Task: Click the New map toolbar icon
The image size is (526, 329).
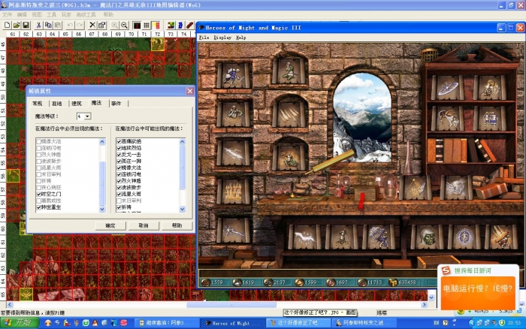Action: point(7,25)
